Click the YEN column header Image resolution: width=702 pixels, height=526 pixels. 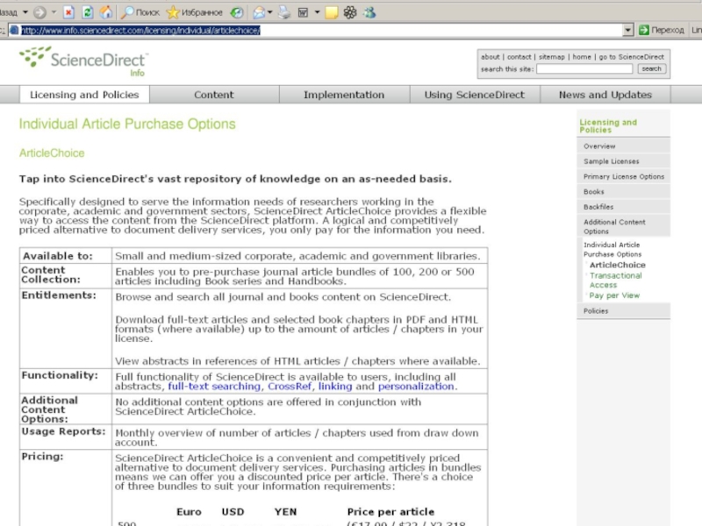(x=285, y=512)
